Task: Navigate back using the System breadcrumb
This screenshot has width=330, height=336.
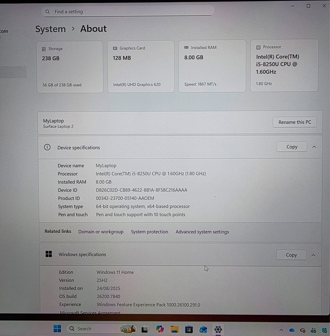Action: 50,29
